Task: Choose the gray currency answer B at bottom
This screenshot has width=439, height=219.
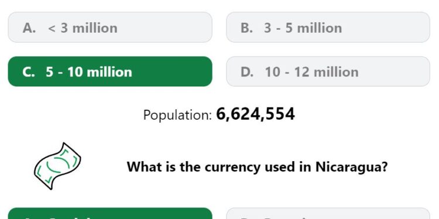Action: tap(328, 213)
